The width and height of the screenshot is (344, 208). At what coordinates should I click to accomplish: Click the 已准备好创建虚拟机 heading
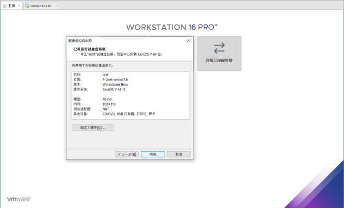[89, 49]
